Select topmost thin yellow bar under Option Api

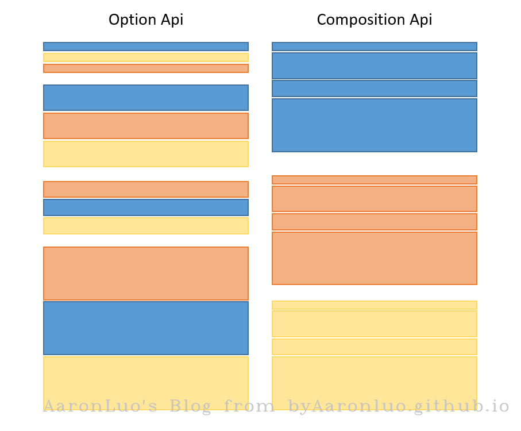point(146,57)
